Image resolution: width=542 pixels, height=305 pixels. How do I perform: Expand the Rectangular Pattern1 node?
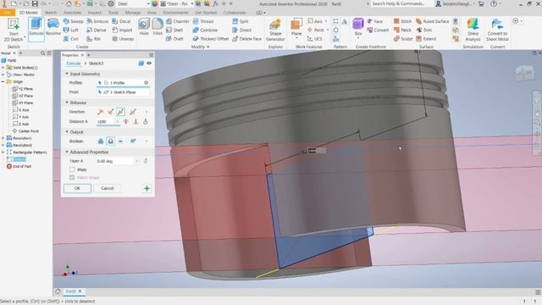pyautogui.click(x=3, y=152)
